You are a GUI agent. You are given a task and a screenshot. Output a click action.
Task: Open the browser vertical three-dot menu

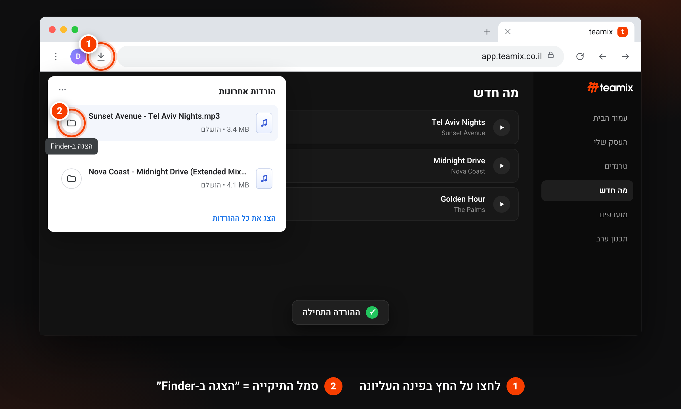(56, 57)
